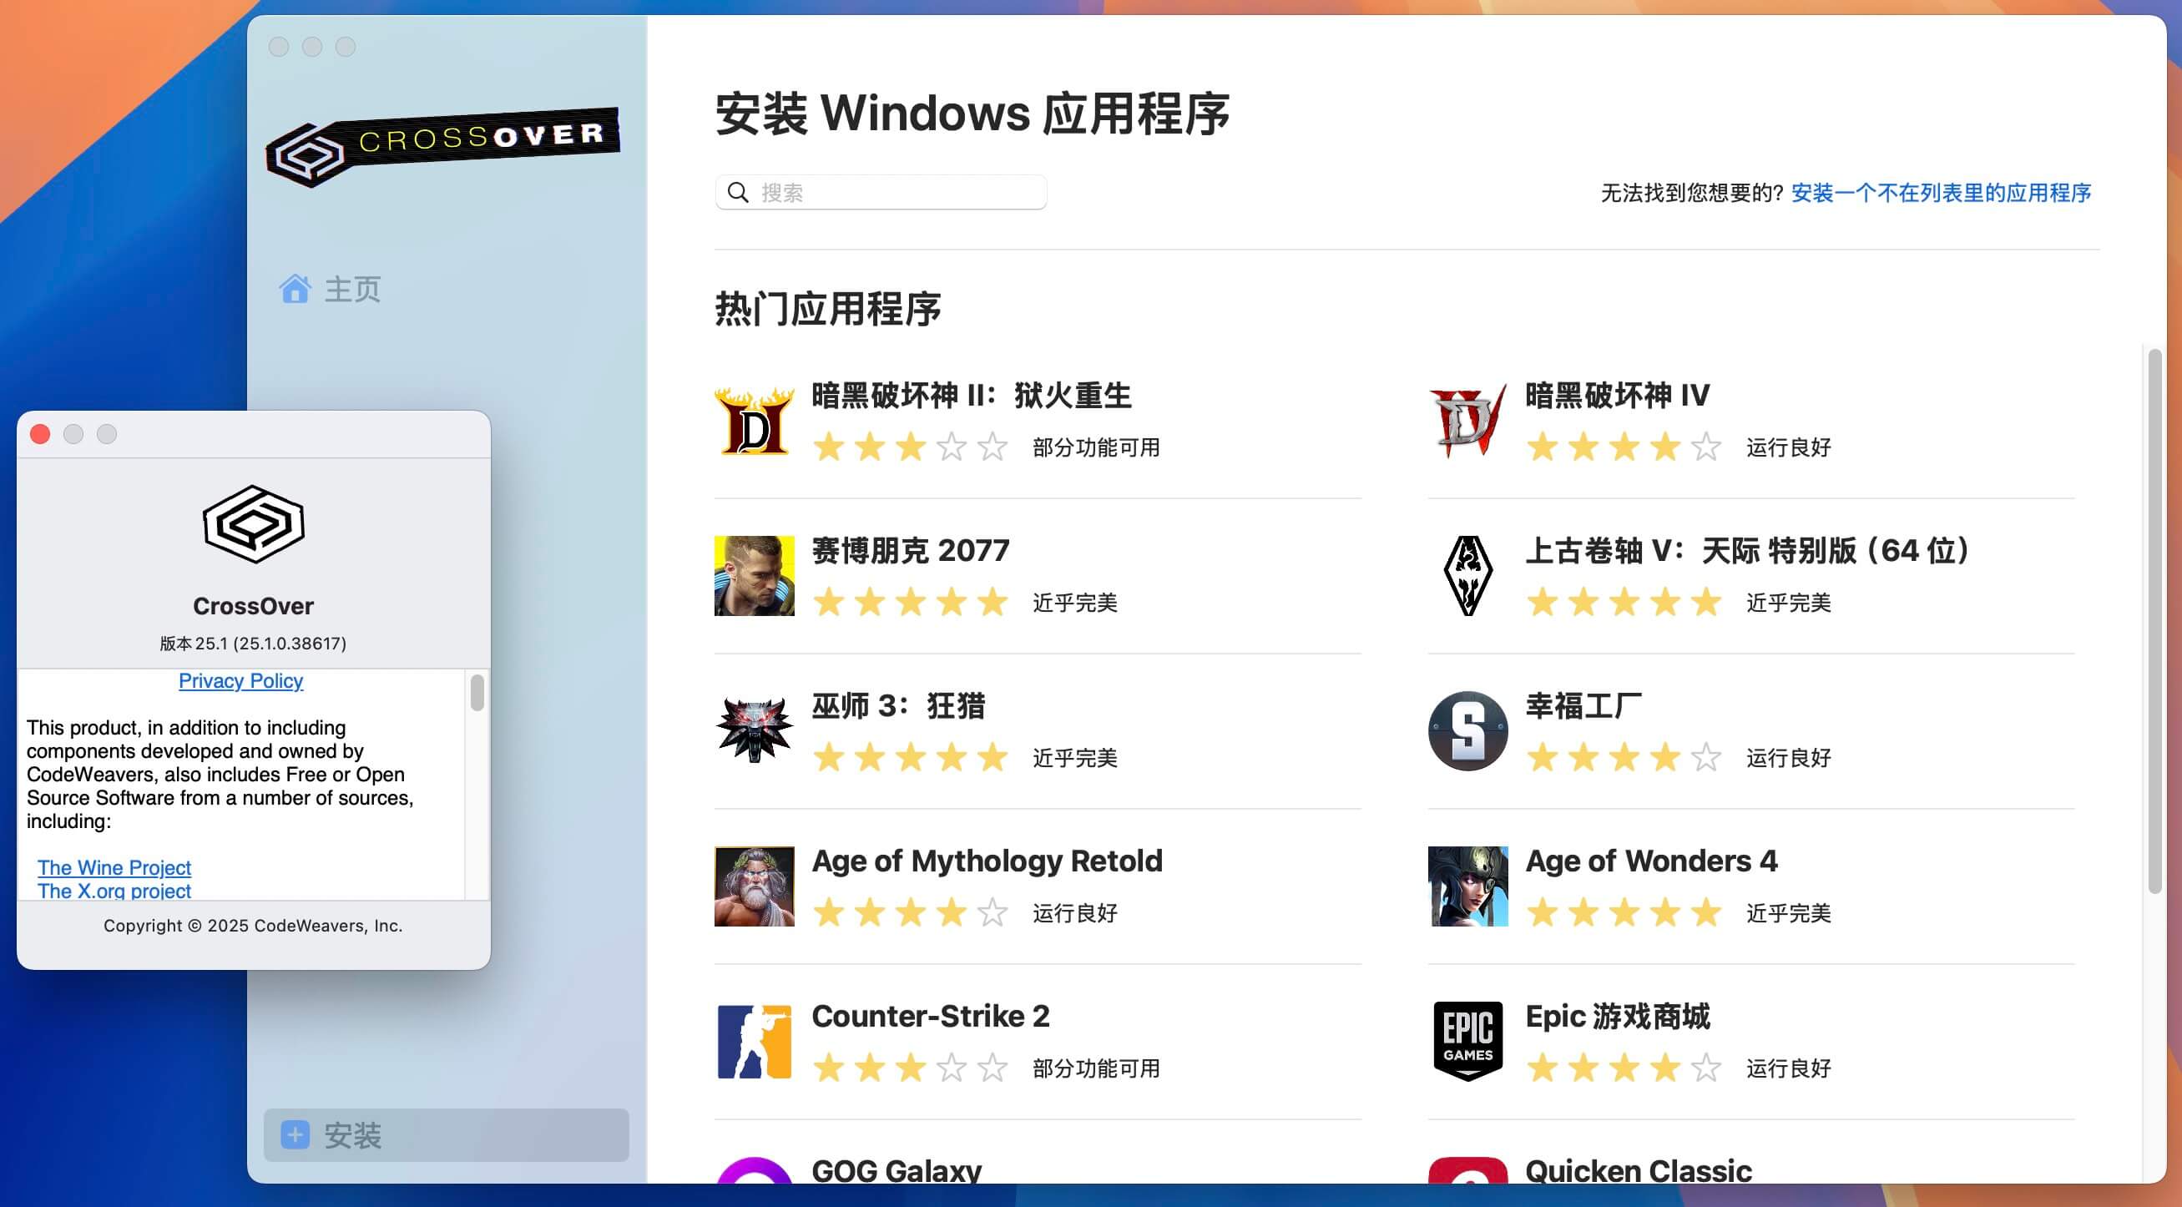Screen dimensions: 2182x1207
Task: Open the install unlisted application link
Action: (x=1941, y=192)
